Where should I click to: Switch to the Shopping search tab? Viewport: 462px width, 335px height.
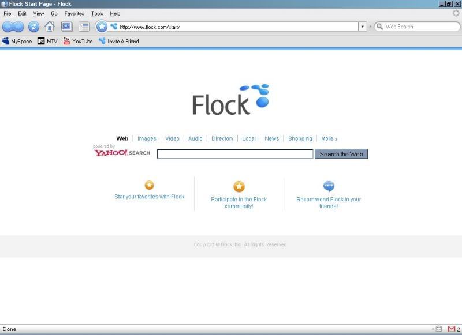point(300,138)
